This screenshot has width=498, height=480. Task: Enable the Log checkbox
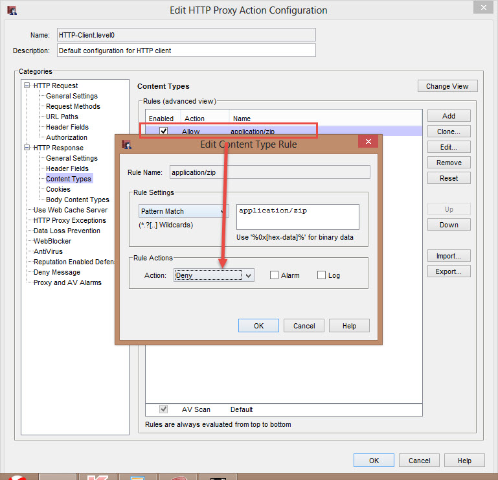321,275
